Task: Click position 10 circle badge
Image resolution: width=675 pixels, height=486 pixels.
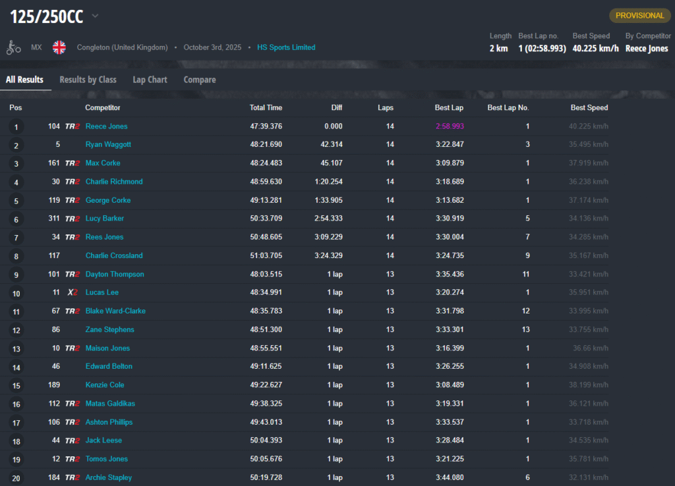Action: point(16,293)
